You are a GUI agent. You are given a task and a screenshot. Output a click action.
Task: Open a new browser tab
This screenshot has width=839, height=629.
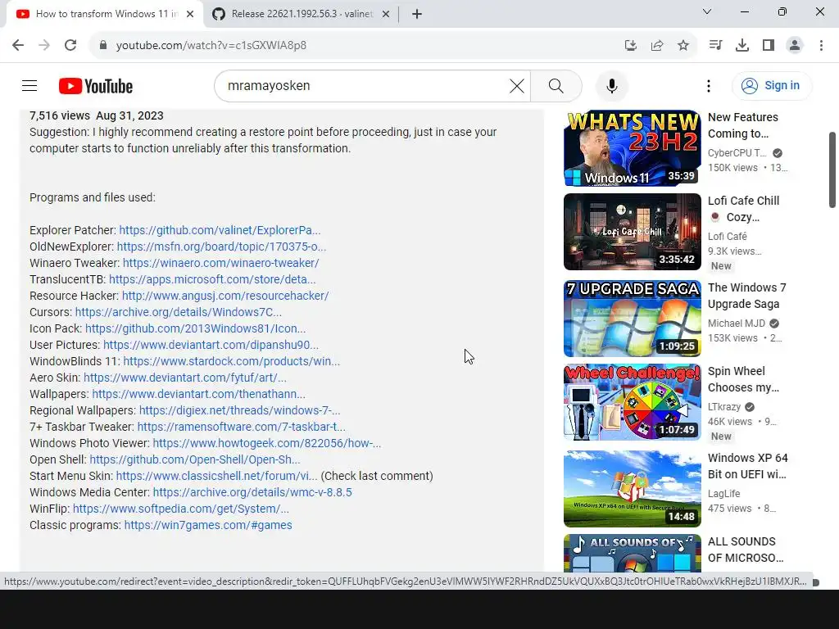417,14
